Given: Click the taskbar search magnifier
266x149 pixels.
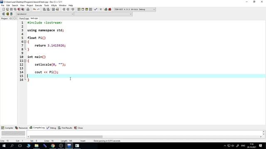Looking at the screenshot, I should click(x=12, y=146).
